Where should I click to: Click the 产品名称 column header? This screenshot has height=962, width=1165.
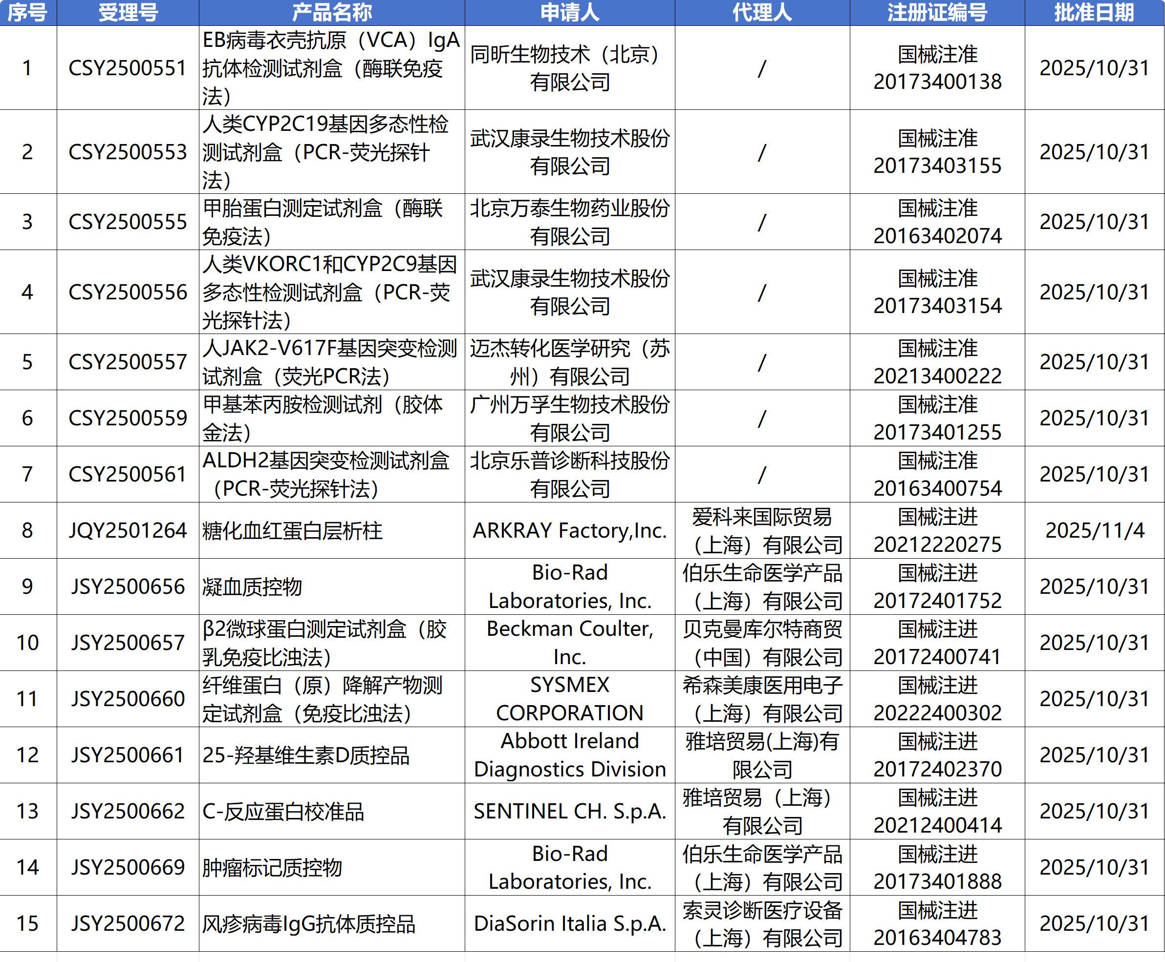point(332,12)
